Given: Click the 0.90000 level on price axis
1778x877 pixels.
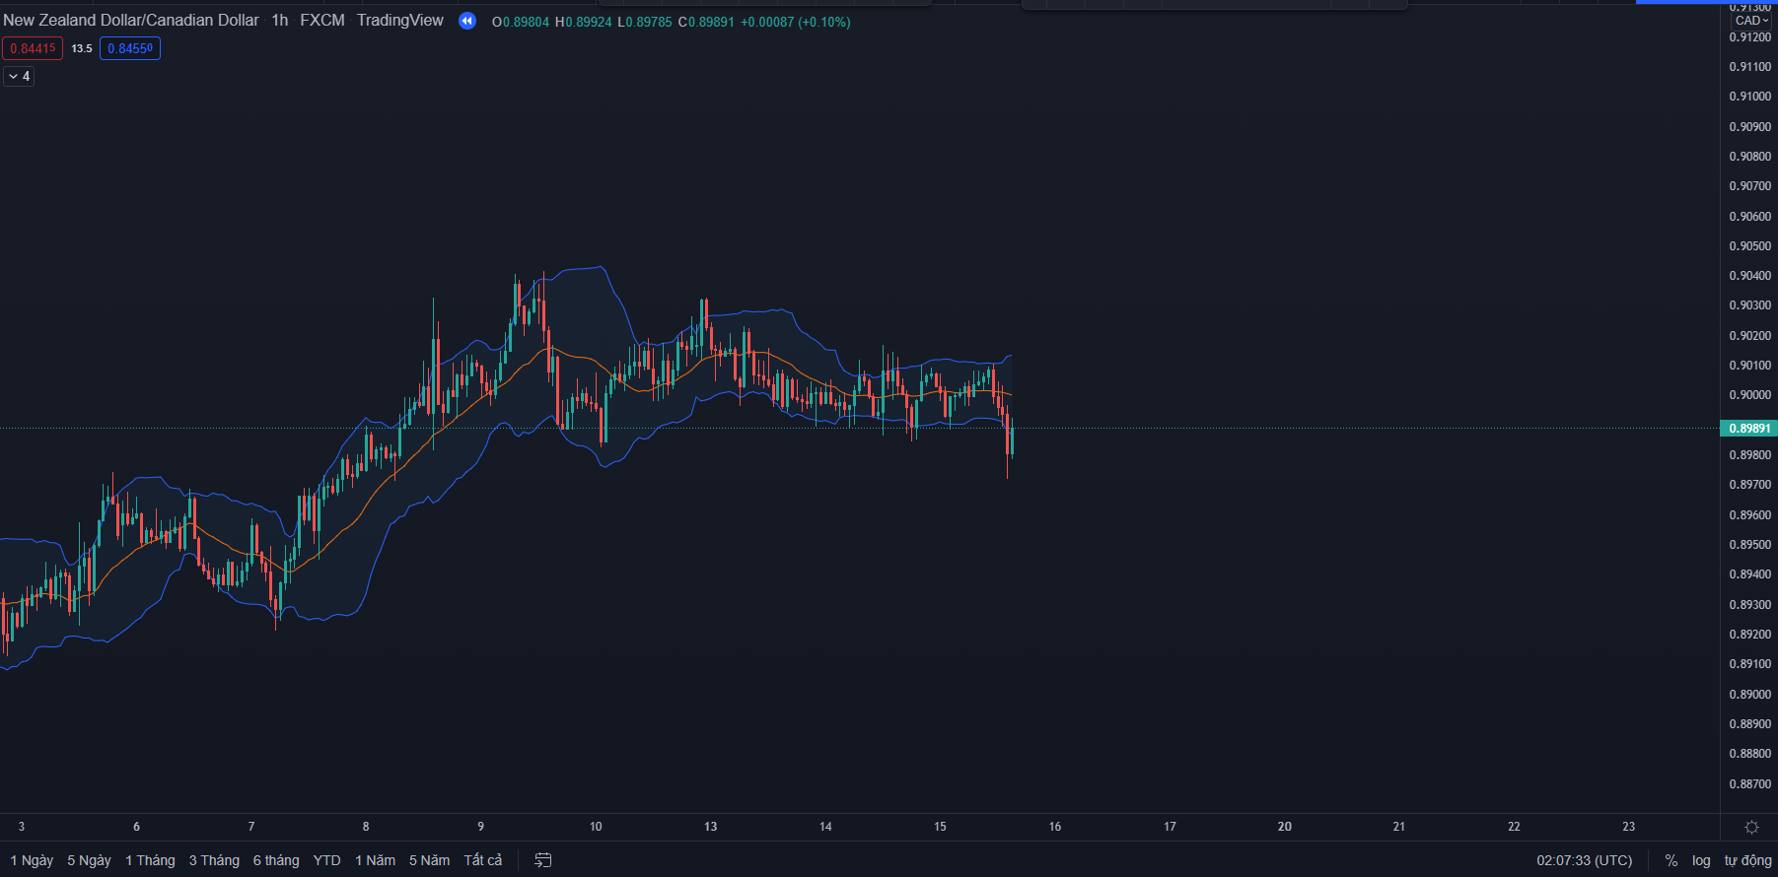Looking at the screenshot, I should pyautogui.click(x=1750, y=395).
